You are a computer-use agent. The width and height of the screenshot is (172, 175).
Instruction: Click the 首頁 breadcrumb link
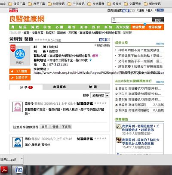point(26,33)
